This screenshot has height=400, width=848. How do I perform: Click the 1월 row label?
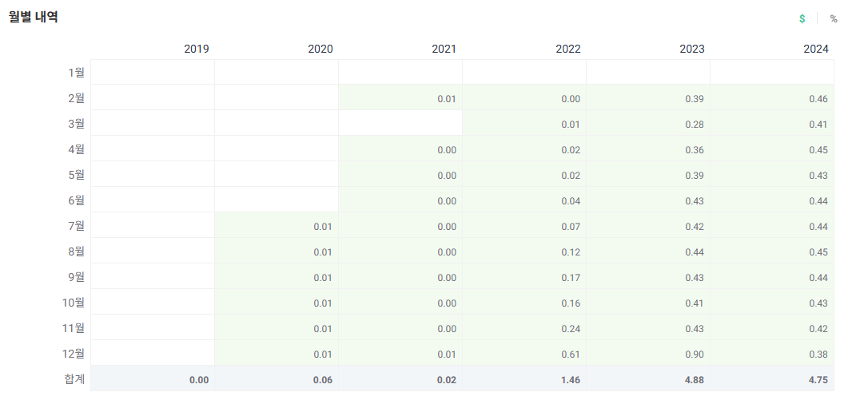click(x=76, y=73)
